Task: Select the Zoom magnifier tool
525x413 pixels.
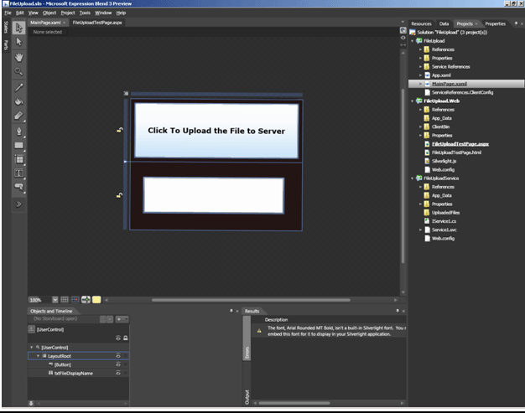Action: tap(19, 71)
